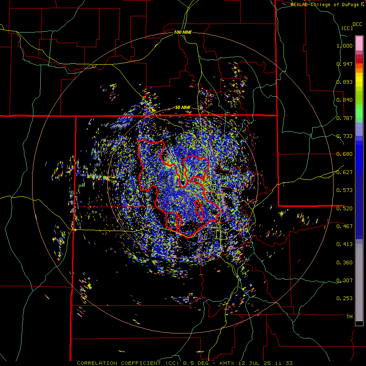Click the 0.733 scale value
Screen dimensions: 366x366
pyautogui.click(x=344, y=136)
